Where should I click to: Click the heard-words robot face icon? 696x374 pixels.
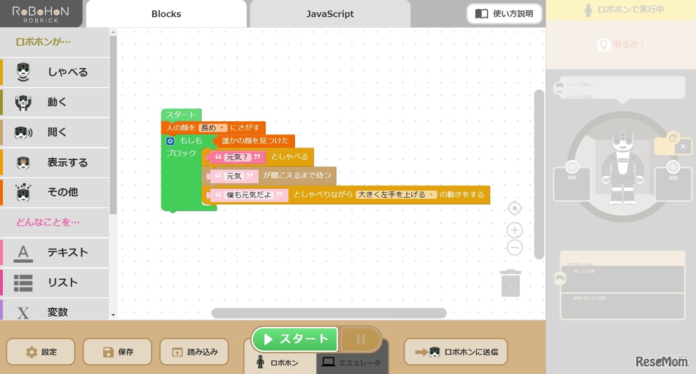tap(560, 278)
